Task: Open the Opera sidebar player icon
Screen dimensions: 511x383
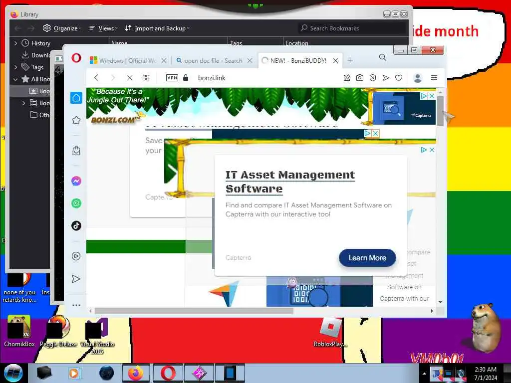Action: (76, 256)
